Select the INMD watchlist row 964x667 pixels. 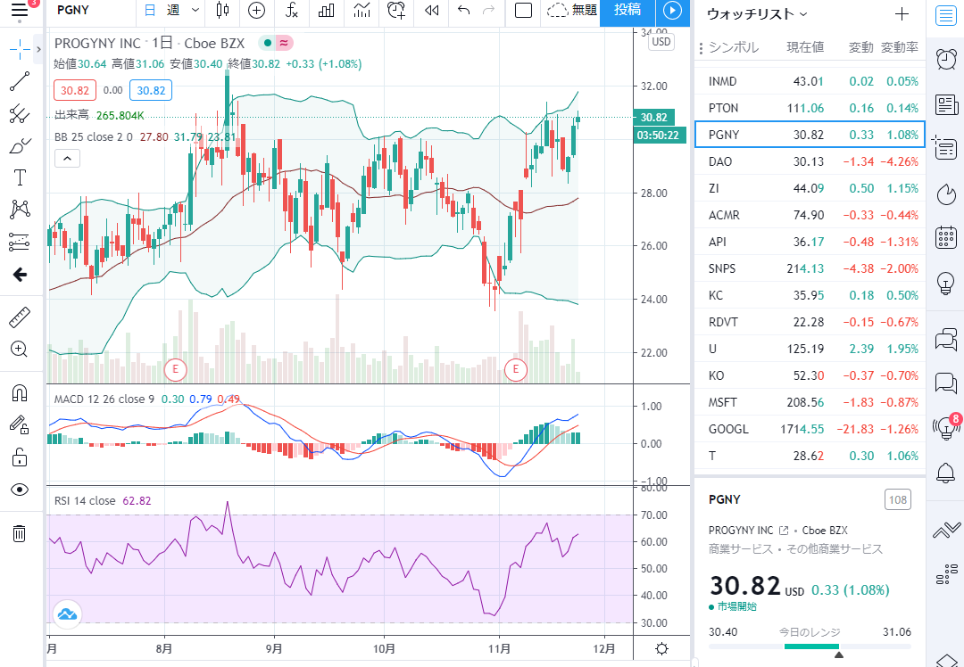click(x=810, y=81)
